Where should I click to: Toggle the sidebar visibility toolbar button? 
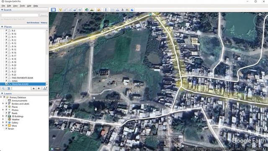(53, 10)
